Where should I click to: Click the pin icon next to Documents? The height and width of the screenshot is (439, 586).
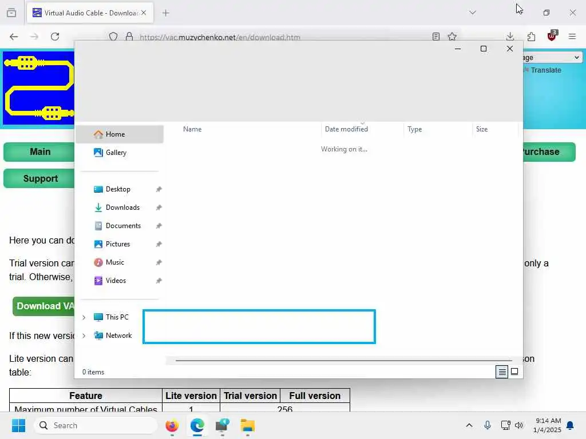tap(159, 226)
